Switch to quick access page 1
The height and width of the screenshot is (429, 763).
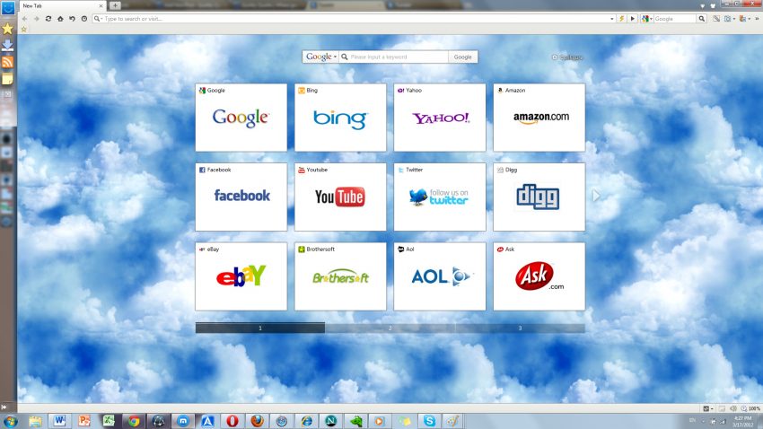(x=260, y=328)
